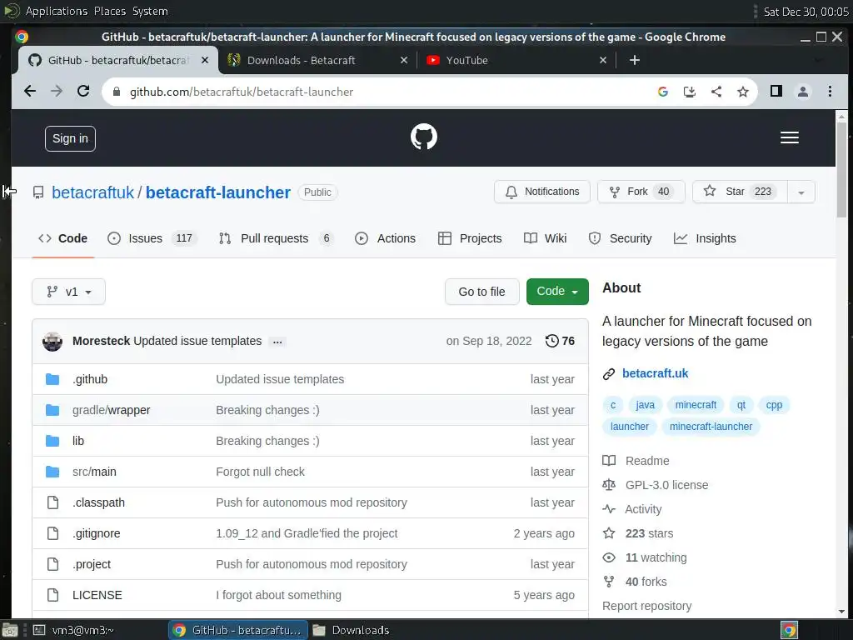Open the v1 branch dropdown
This screenshot has width=853, height=640.
(x=68, y=292)
